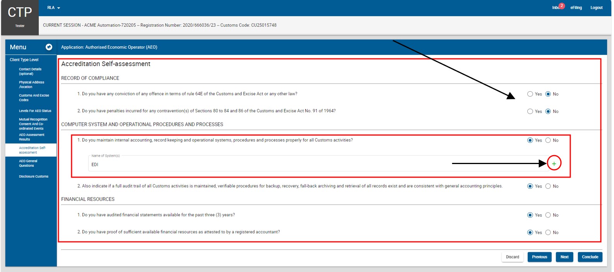
Task: Select Yes for proof of financial resources
Action: [x=530, y=233]
